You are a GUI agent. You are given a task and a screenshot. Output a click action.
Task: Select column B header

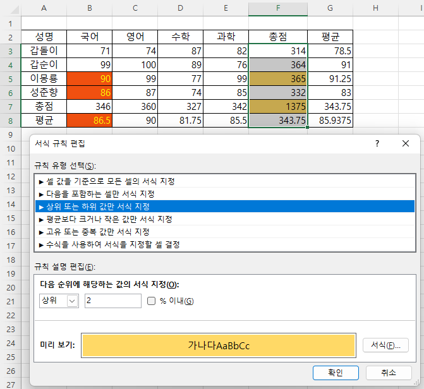[x=90, y=8]
